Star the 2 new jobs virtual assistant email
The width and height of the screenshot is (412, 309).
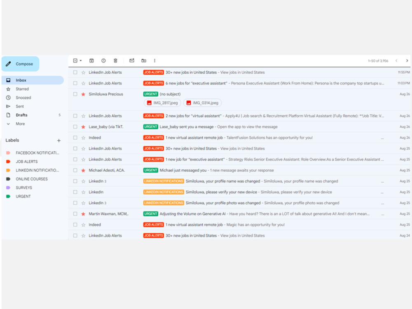click(83, 116)
